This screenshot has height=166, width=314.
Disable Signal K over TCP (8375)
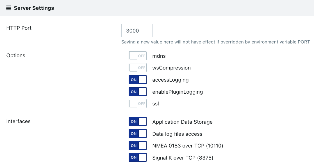click(138, 157)
